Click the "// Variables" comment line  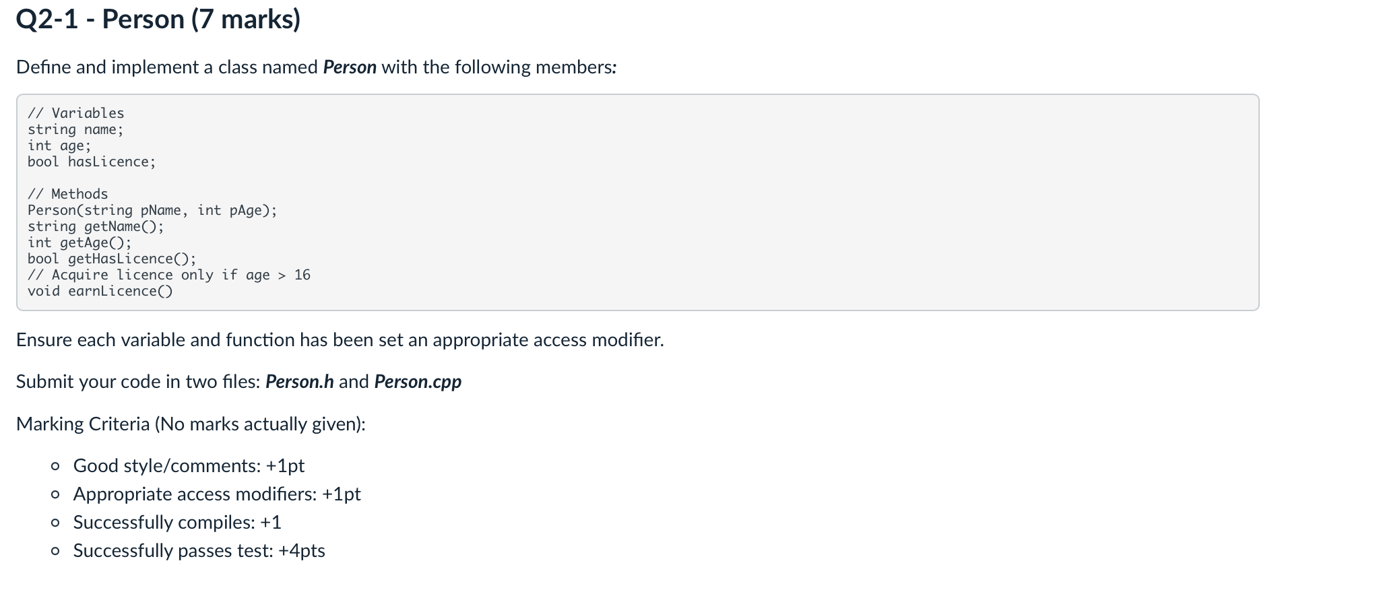(76, 113)
